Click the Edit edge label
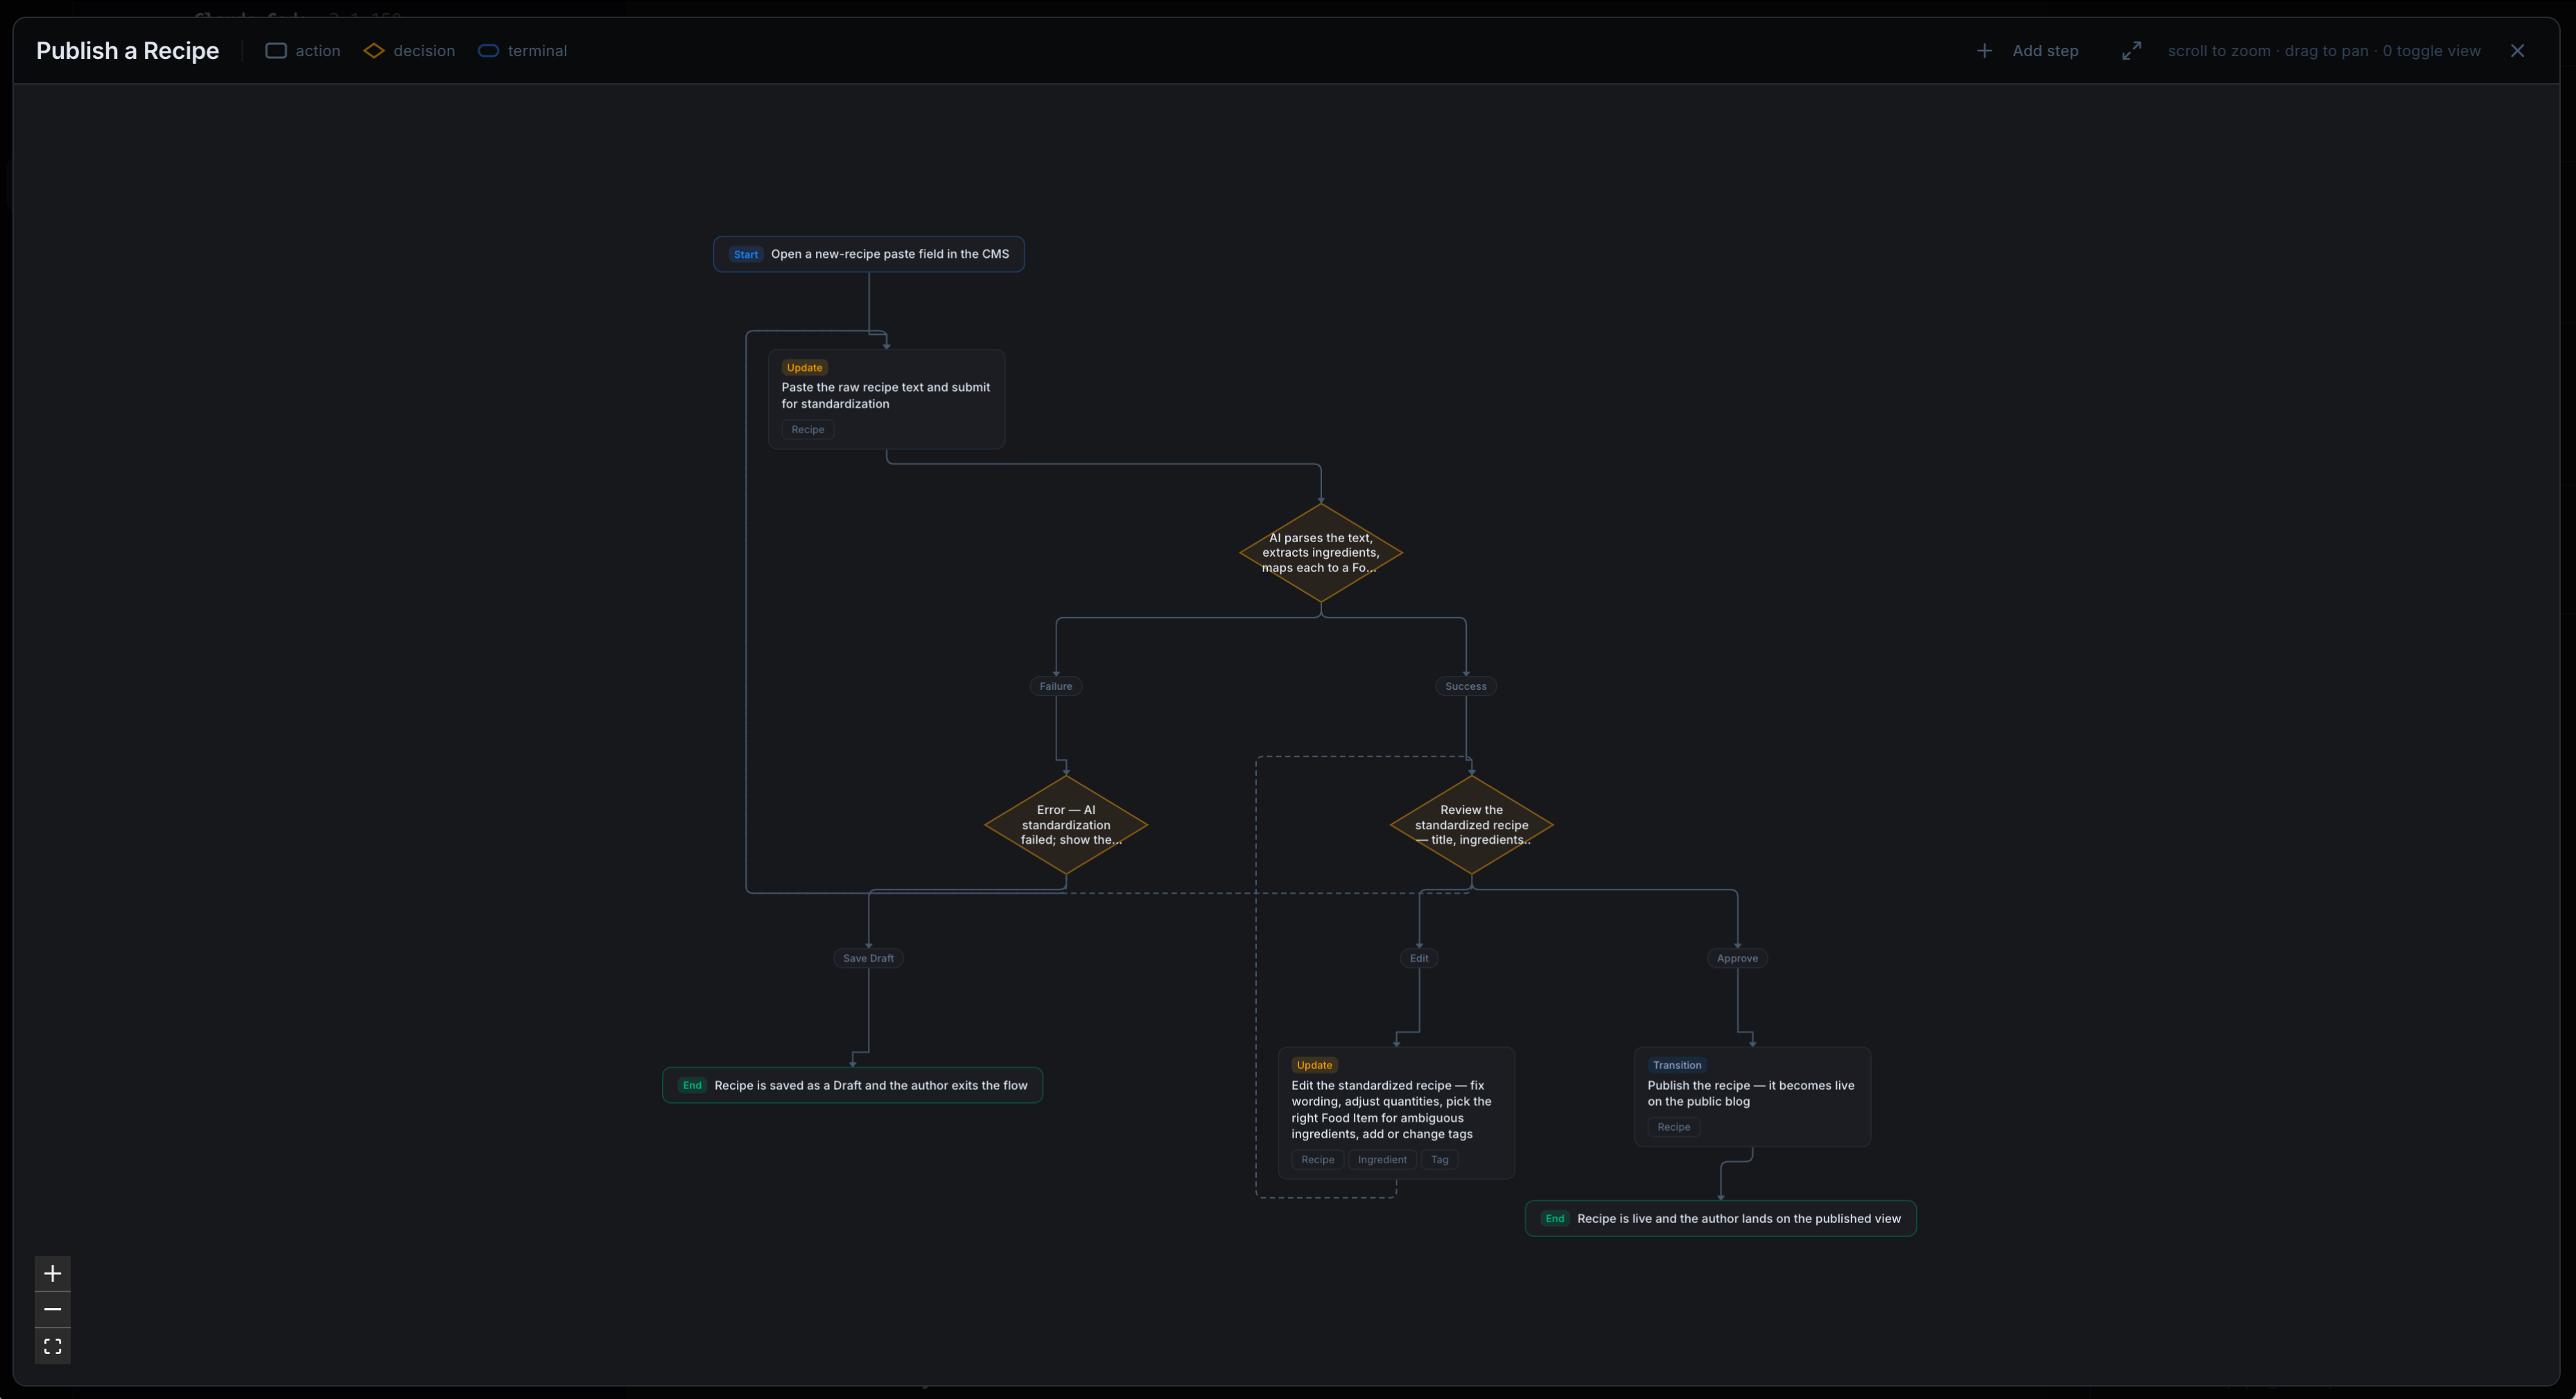 coord(1419,958)
